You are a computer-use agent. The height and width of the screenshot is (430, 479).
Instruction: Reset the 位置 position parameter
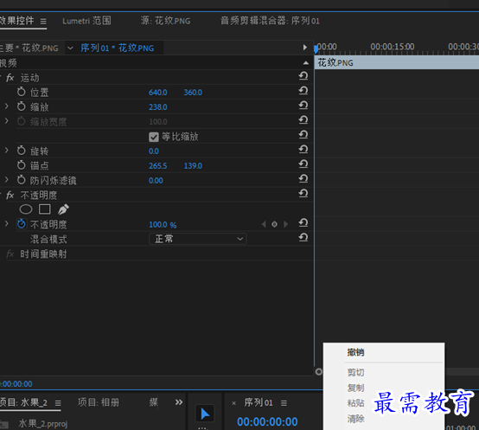point(303,91)
